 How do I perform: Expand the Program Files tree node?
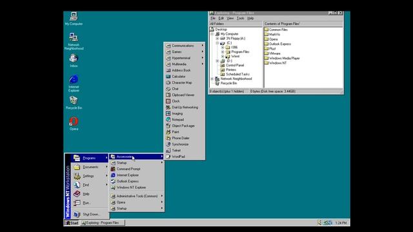(x=223, y=52)
